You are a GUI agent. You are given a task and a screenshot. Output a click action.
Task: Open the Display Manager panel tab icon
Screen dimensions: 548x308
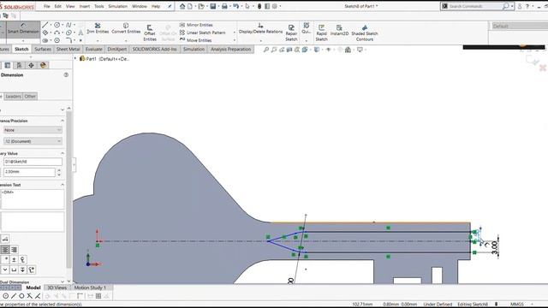point(43,65)
